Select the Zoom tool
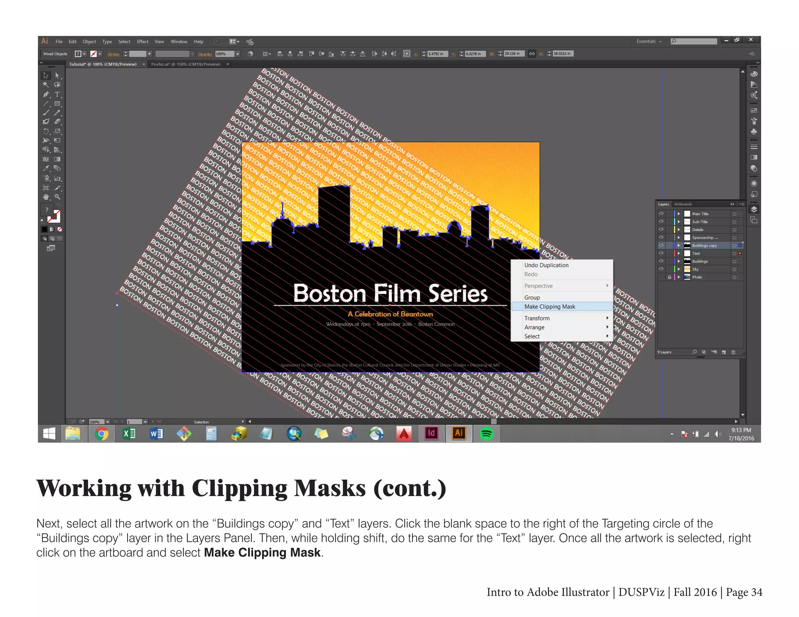 (57, 197)
